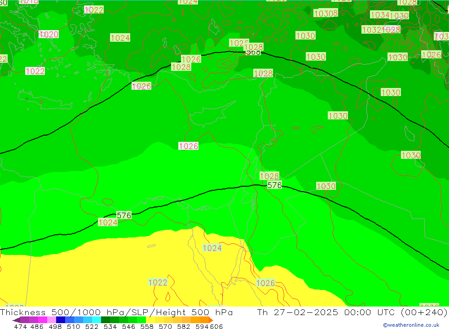Click the light pink legend swatch
The height and width of the screenshot is (329, 449).
tap(52, 320)
